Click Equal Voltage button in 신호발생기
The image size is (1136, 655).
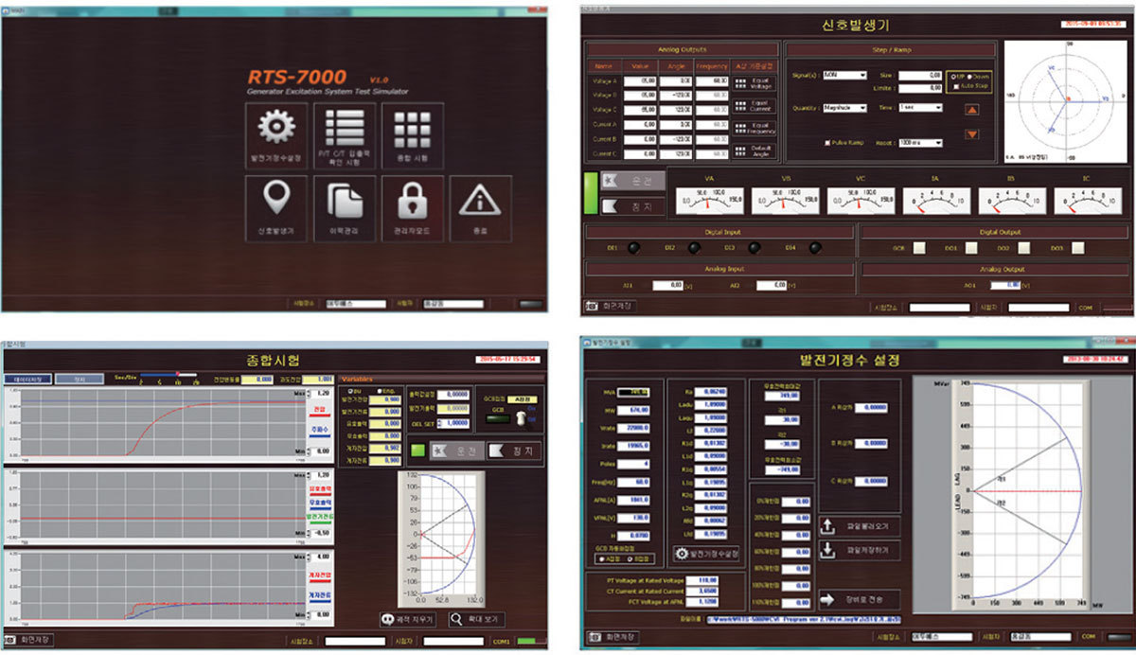point(755,83)
